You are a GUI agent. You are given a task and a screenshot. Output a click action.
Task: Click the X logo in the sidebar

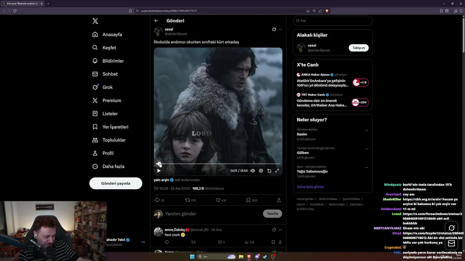[x=95, y=21]
